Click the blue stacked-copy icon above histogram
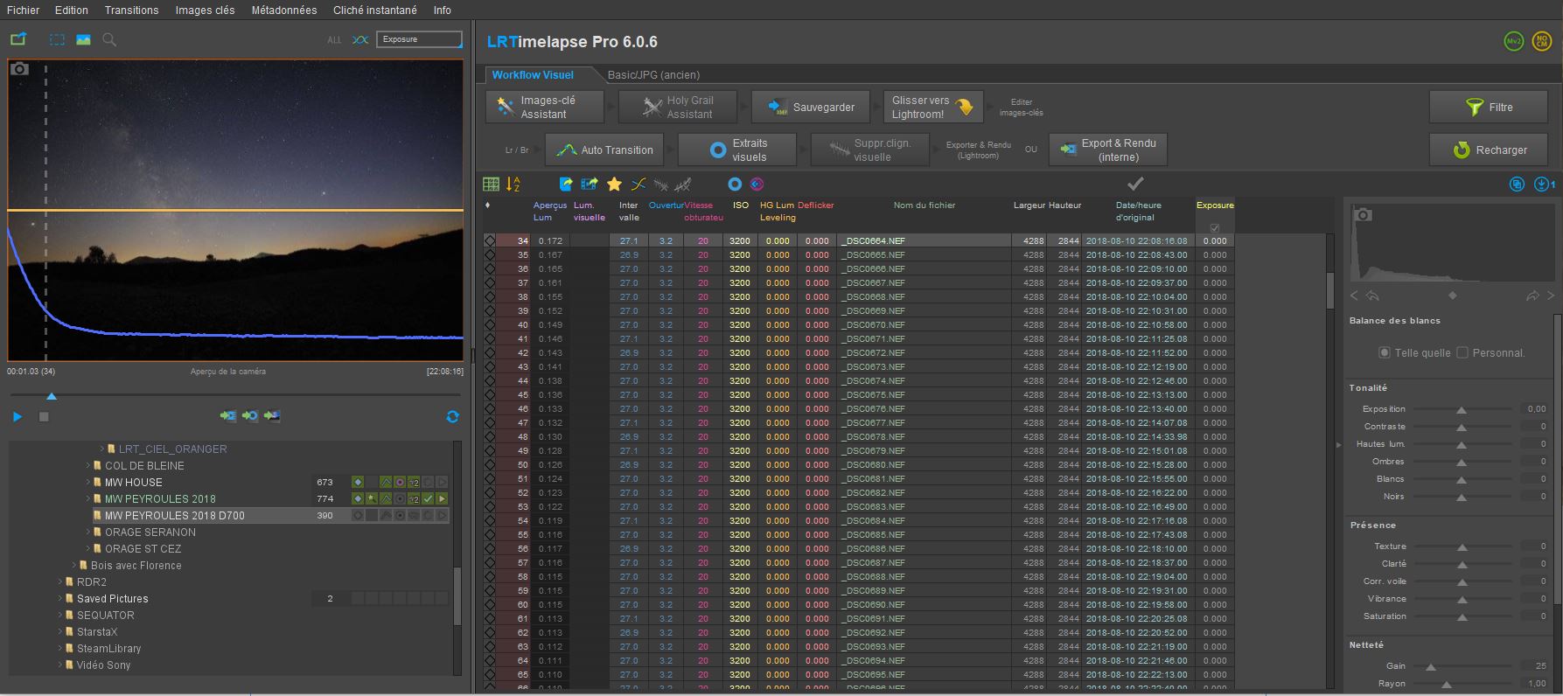 1518,184
